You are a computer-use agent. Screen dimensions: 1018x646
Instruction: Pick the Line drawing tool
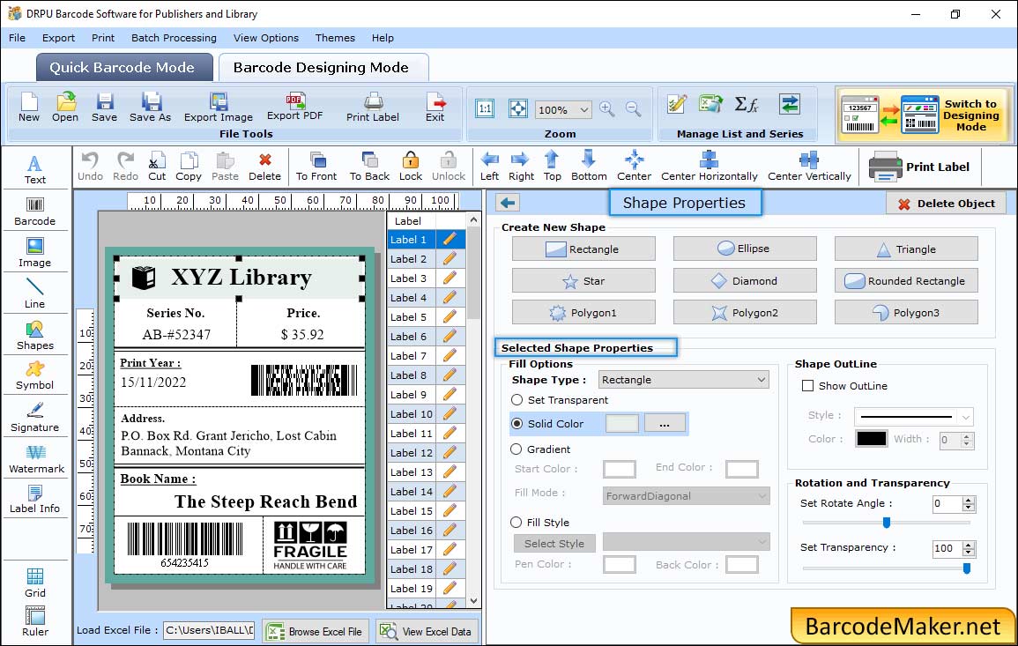tap(35, 293)
